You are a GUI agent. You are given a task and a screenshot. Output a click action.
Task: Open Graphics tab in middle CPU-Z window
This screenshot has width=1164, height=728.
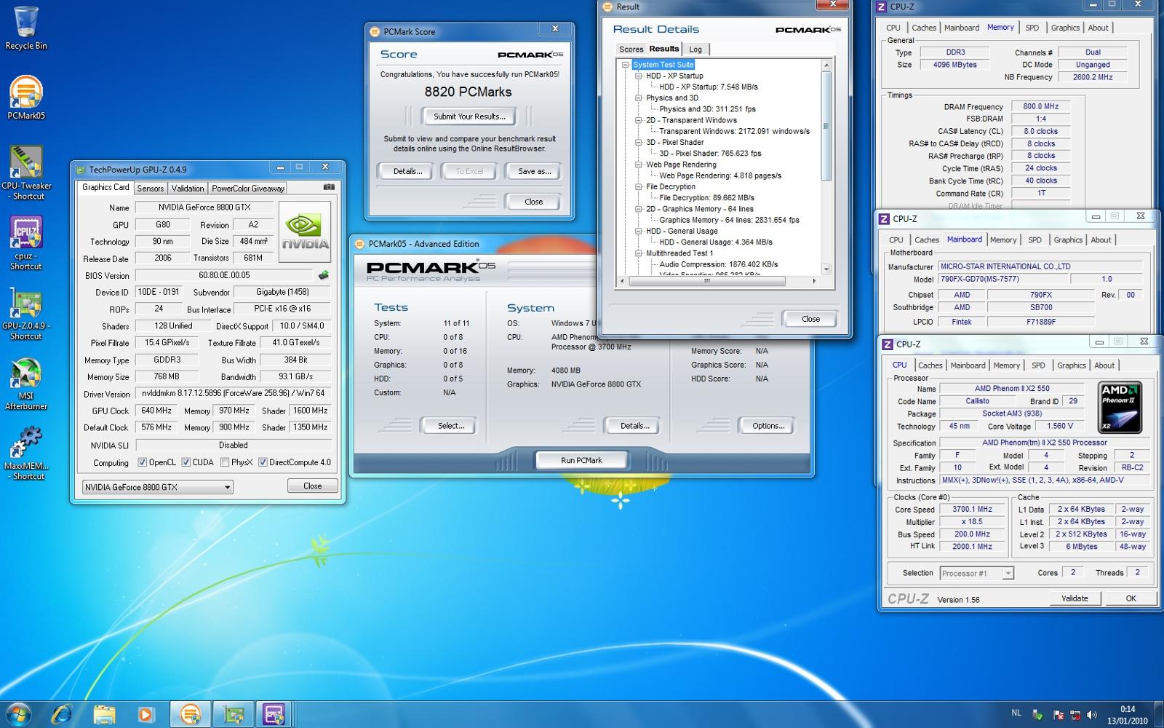pos(1068,240)
